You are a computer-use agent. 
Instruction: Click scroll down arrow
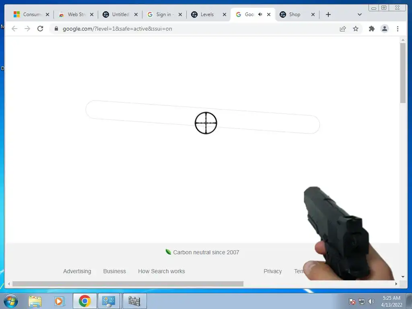(403, 277)
